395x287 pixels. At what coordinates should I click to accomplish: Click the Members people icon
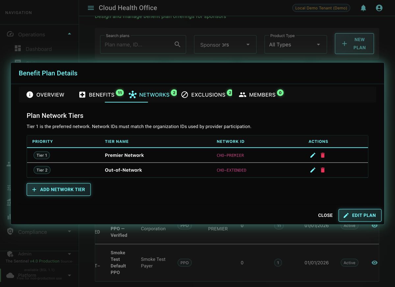[243, 95]
